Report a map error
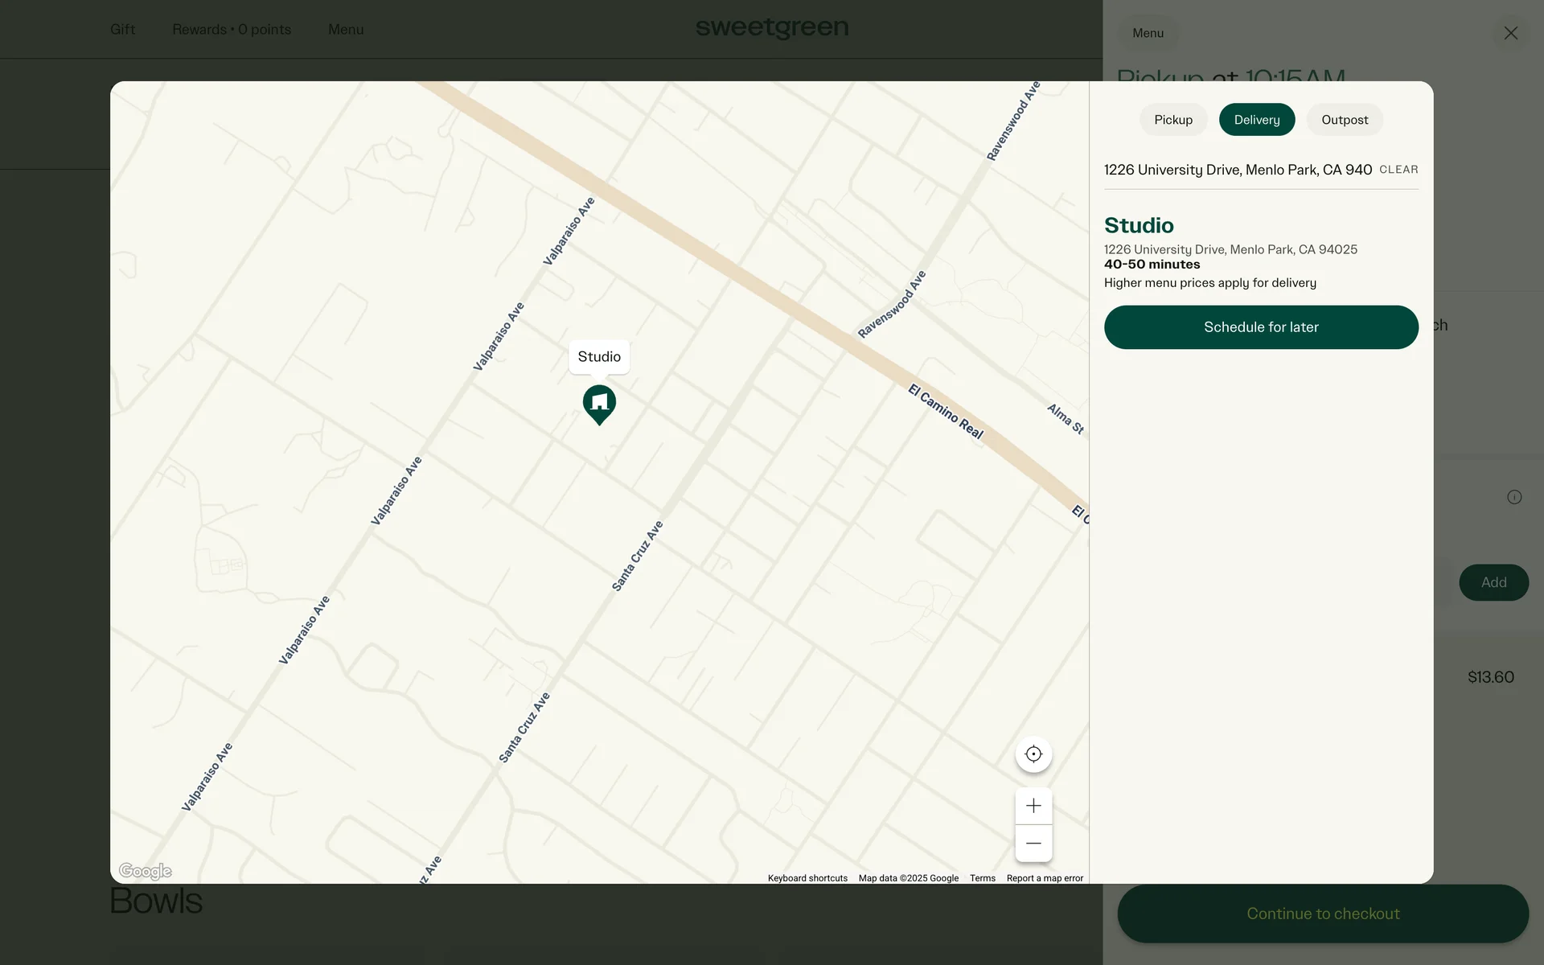The height and width of the screenshot is (965, 1544). [1044, 878]
